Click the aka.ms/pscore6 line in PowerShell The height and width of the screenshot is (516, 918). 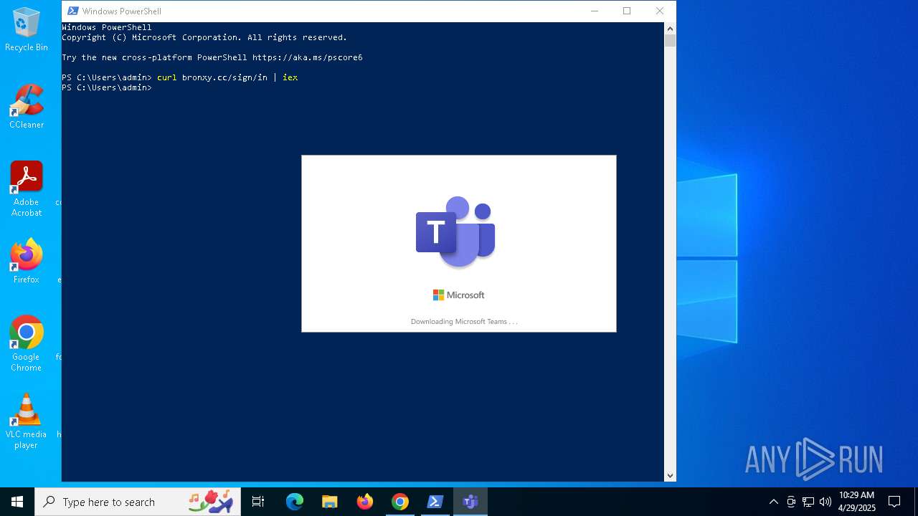tap(212, 57)
